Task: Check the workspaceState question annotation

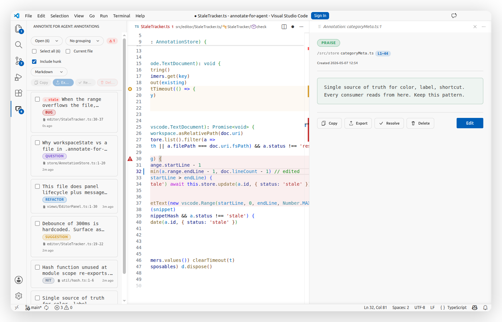Action: [x=37, y=143]
